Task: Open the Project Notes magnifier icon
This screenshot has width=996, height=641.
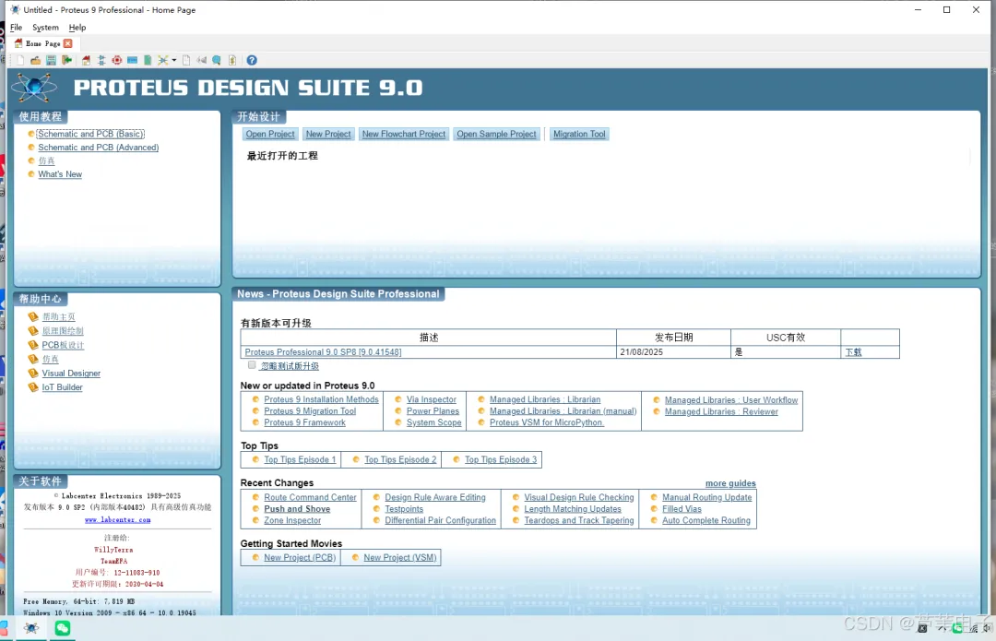Action: [x=216, y=60]
